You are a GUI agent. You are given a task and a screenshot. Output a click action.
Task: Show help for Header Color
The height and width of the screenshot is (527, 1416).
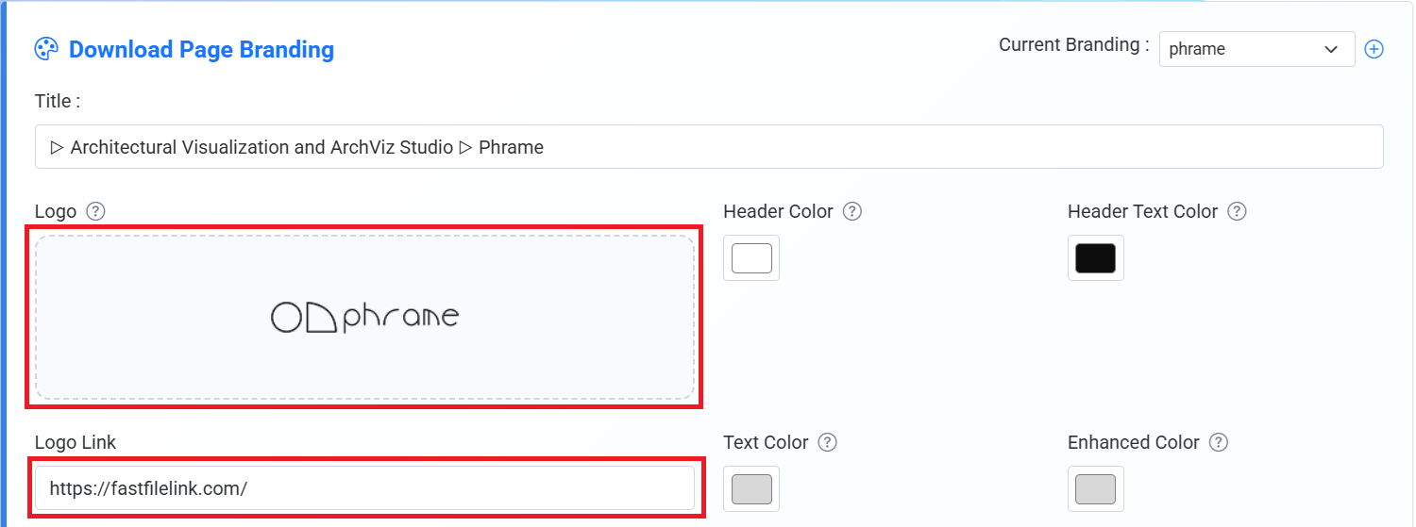coord(851,211)
